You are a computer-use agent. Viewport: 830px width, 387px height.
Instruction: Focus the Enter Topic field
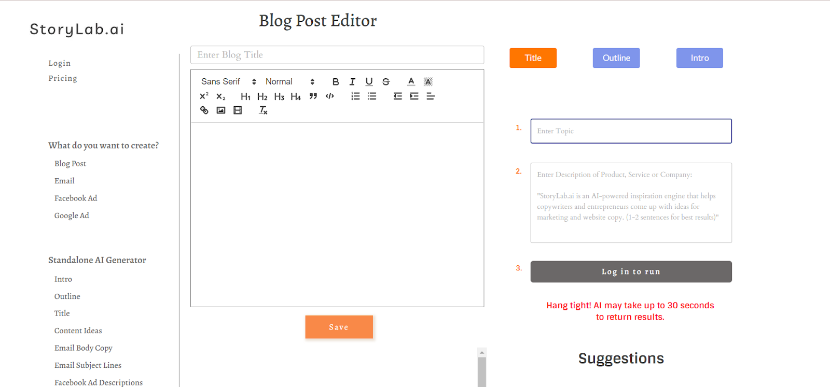point(631,131)
